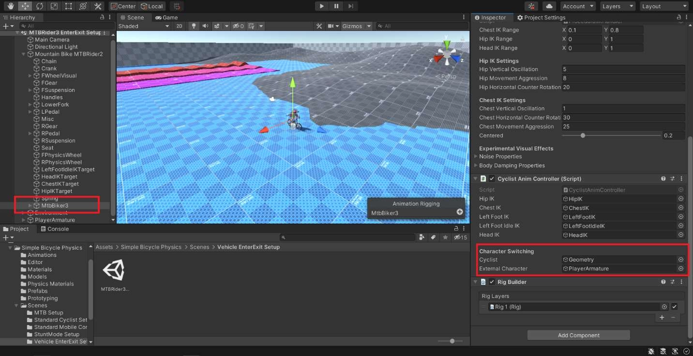Image resolution: width=693 pixels, height=356 pixels.
Task: Add a new rig layer with plus button
Action: click(x=662, y=317)
